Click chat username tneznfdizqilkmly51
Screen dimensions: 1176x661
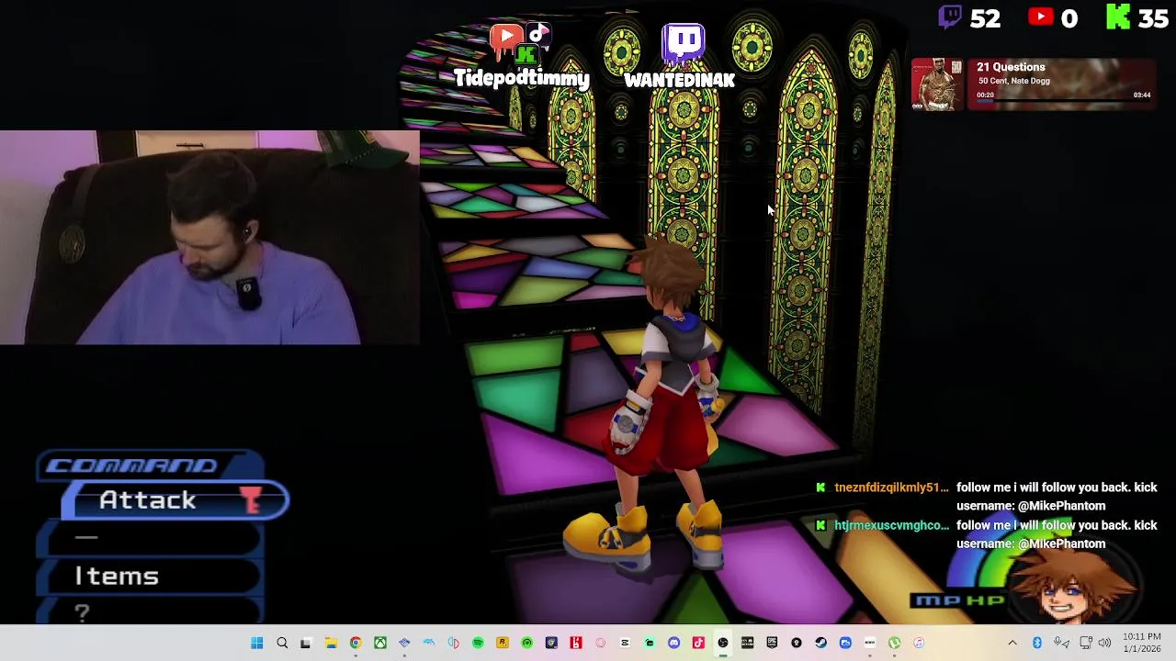891,487
